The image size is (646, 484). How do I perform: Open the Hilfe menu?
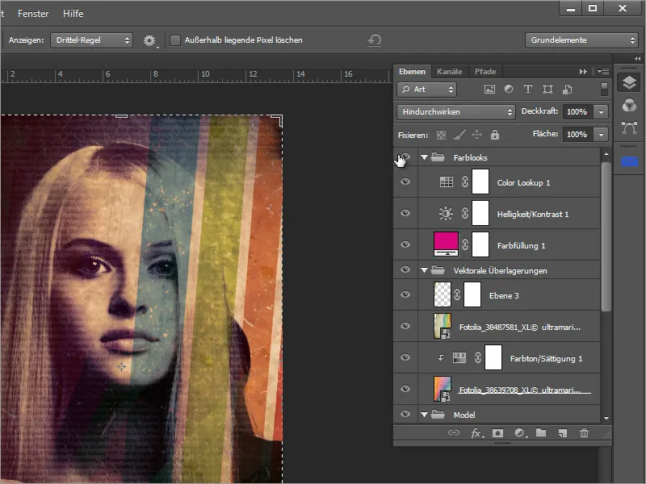(73, 14)
